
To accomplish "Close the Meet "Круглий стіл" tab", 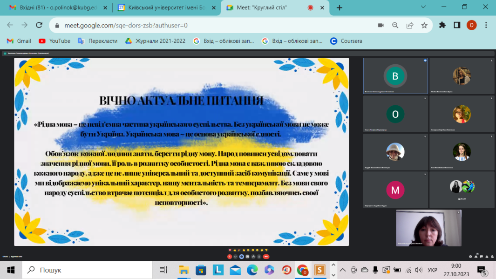I will pos(322,7).
